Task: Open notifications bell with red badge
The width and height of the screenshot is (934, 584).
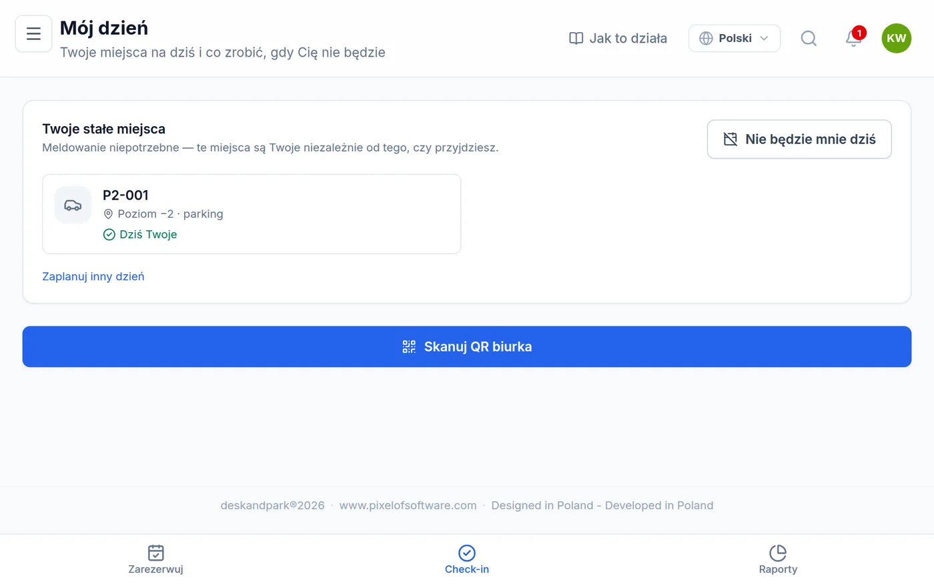Action: [x=853, y=38]
